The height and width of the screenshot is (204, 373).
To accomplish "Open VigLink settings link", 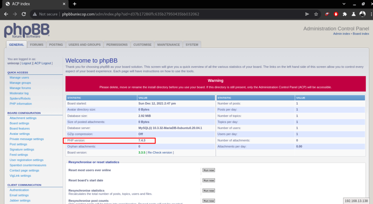I will click(20, 176).
